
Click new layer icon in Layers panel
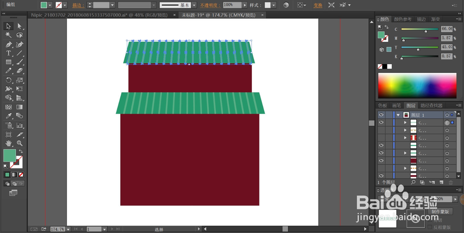(442, 182)
